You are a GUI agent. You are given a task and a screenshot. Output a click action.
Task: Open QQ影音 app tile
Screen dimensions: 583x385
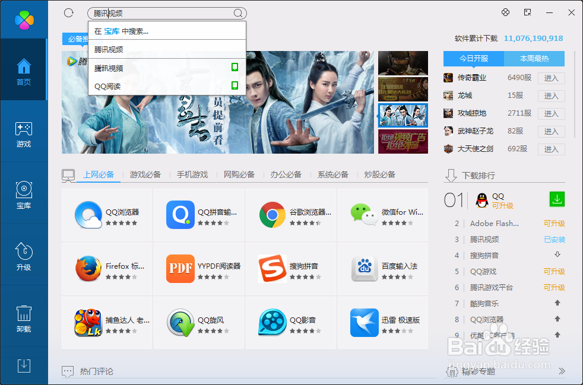pos(291,323)
